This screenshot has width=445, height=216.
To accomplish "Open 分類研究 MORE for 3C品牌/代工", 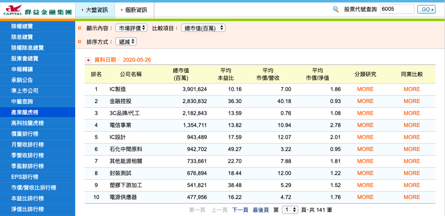I will tap(365, 113).
